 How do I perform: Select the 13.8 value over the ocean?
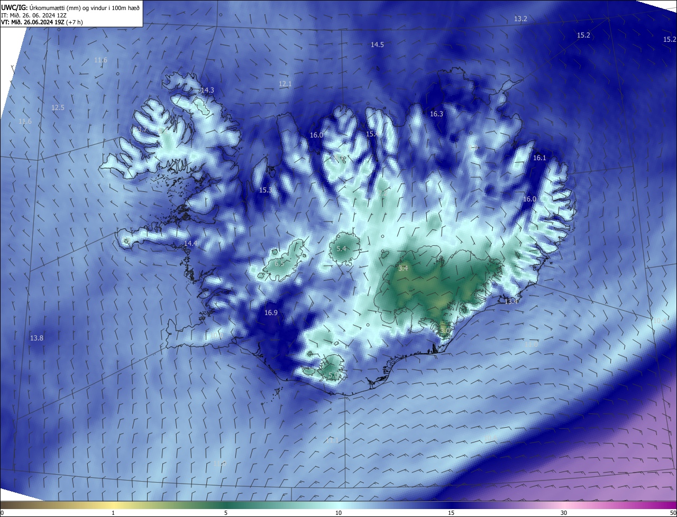[x=36, y=338]
